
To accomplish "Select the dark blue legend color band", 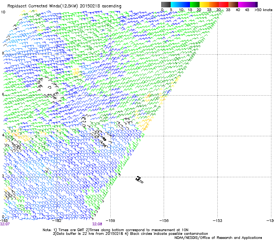I will coord(185,4).
